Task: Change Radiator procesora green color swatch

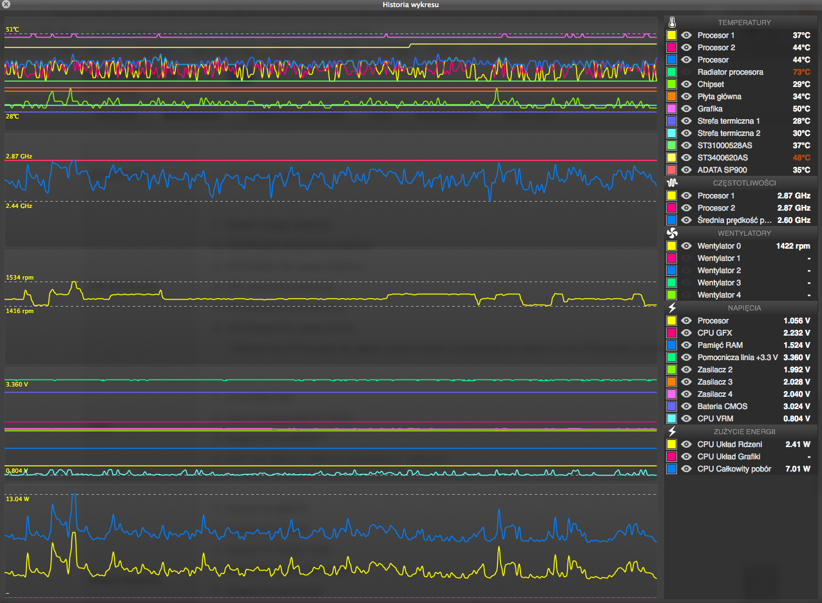Action: coord(672,72)
